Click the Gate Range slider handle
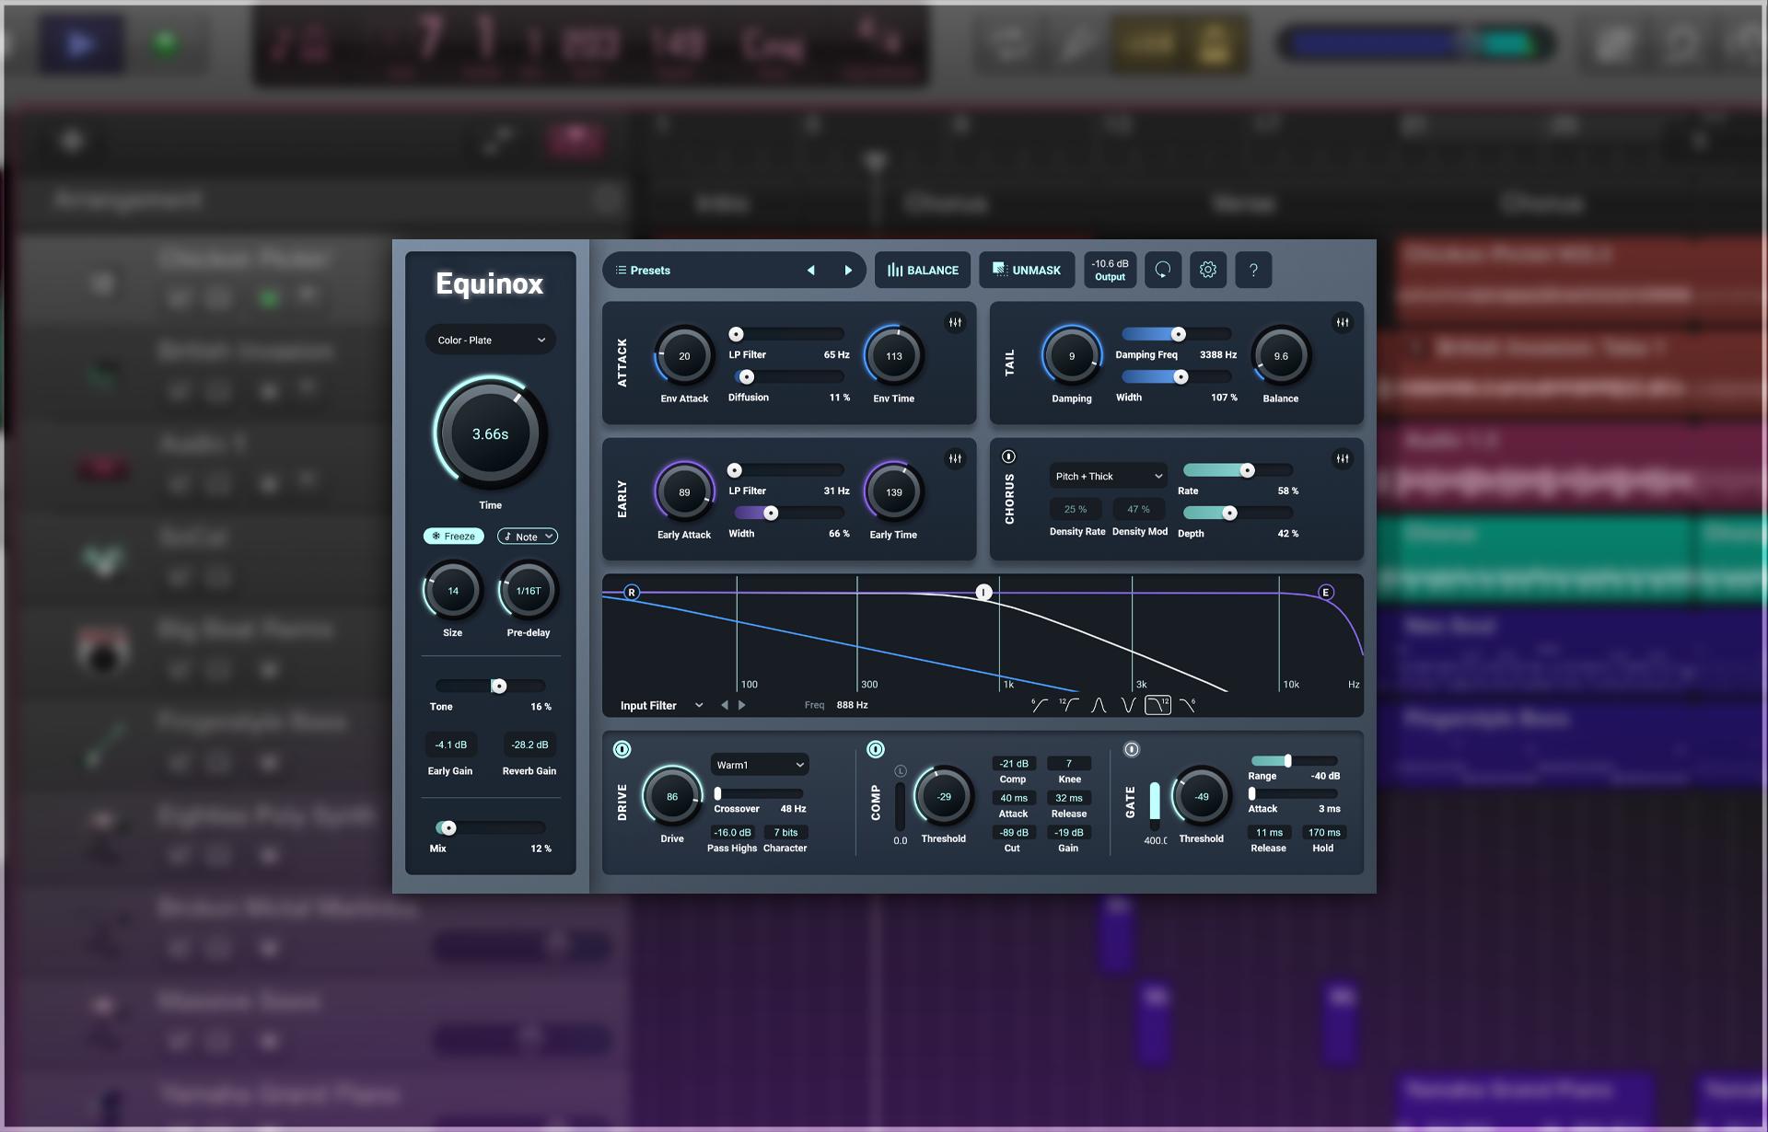Image resolution: width=1768 pixels, height=1132 pixels. coord(1287,760)
